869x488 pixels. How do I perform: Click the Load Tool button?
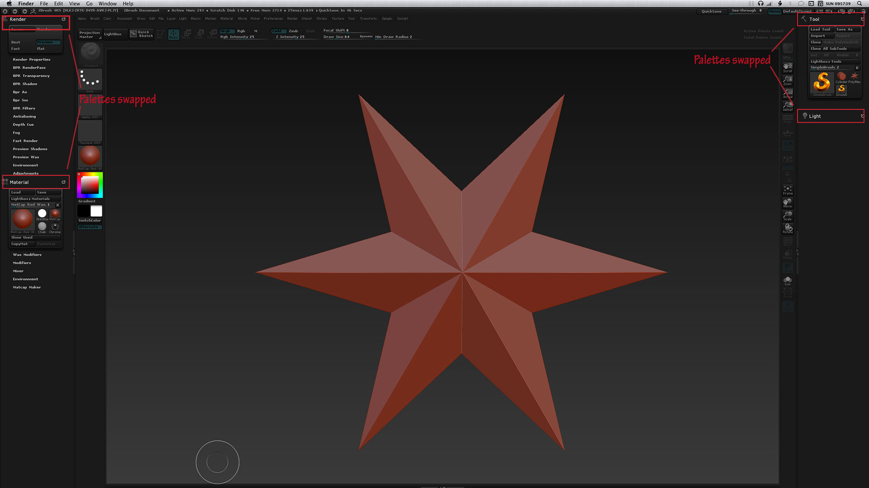(821, 29)
